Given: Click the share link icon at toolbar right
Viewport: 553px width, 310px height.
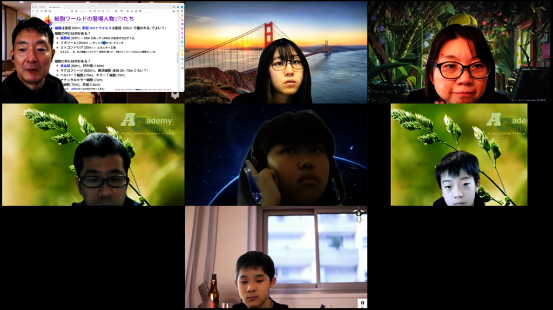Looking at the screenshot, I should [x=173, y=11].
